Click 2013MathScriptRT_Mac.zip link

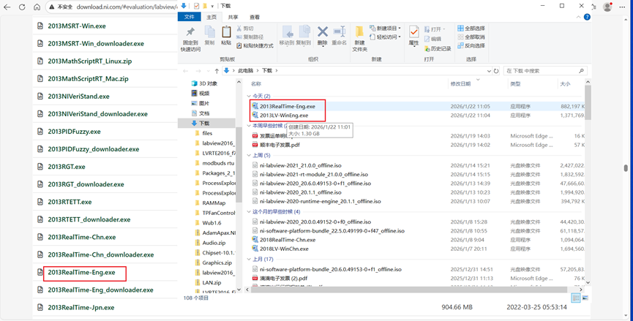click(x=88, y=79)
